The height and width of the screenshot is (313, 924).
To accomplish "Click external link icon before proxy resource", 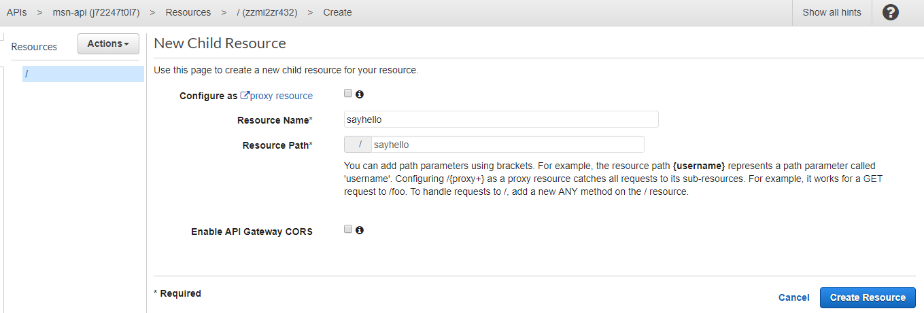I will point(245,96).
